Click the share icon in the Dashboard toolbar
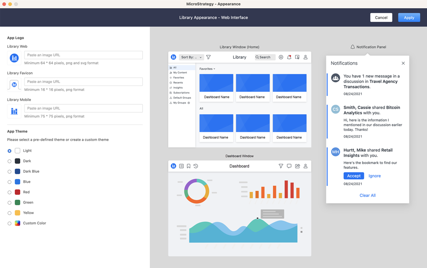This screenshot has width=427, height=268. coord(297,166)
